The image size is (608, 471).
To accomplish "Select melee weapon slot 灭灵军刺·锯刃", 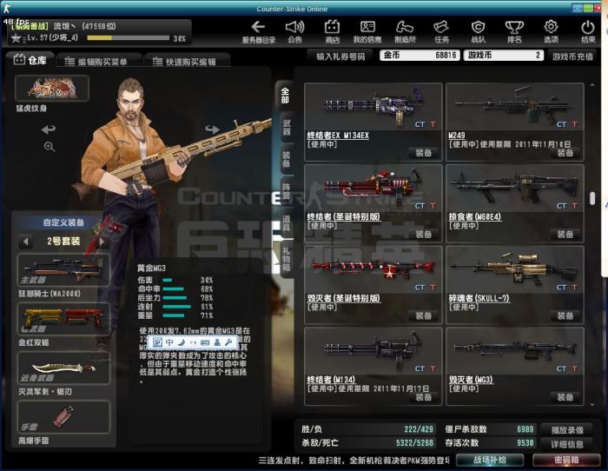I will tap(63, 368).
